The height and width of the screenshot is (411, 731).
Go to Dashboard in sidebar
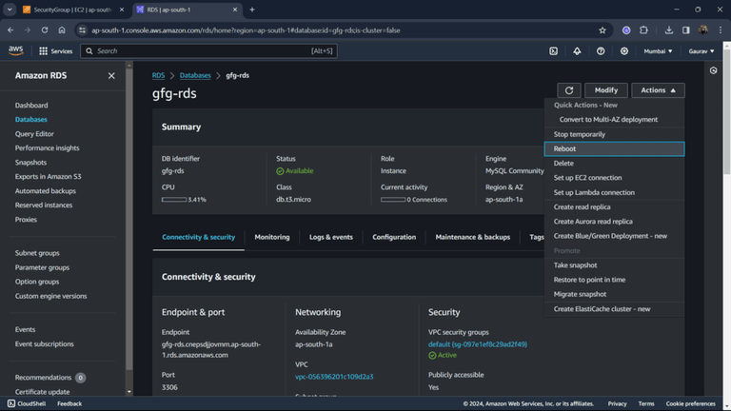(31, 106)
